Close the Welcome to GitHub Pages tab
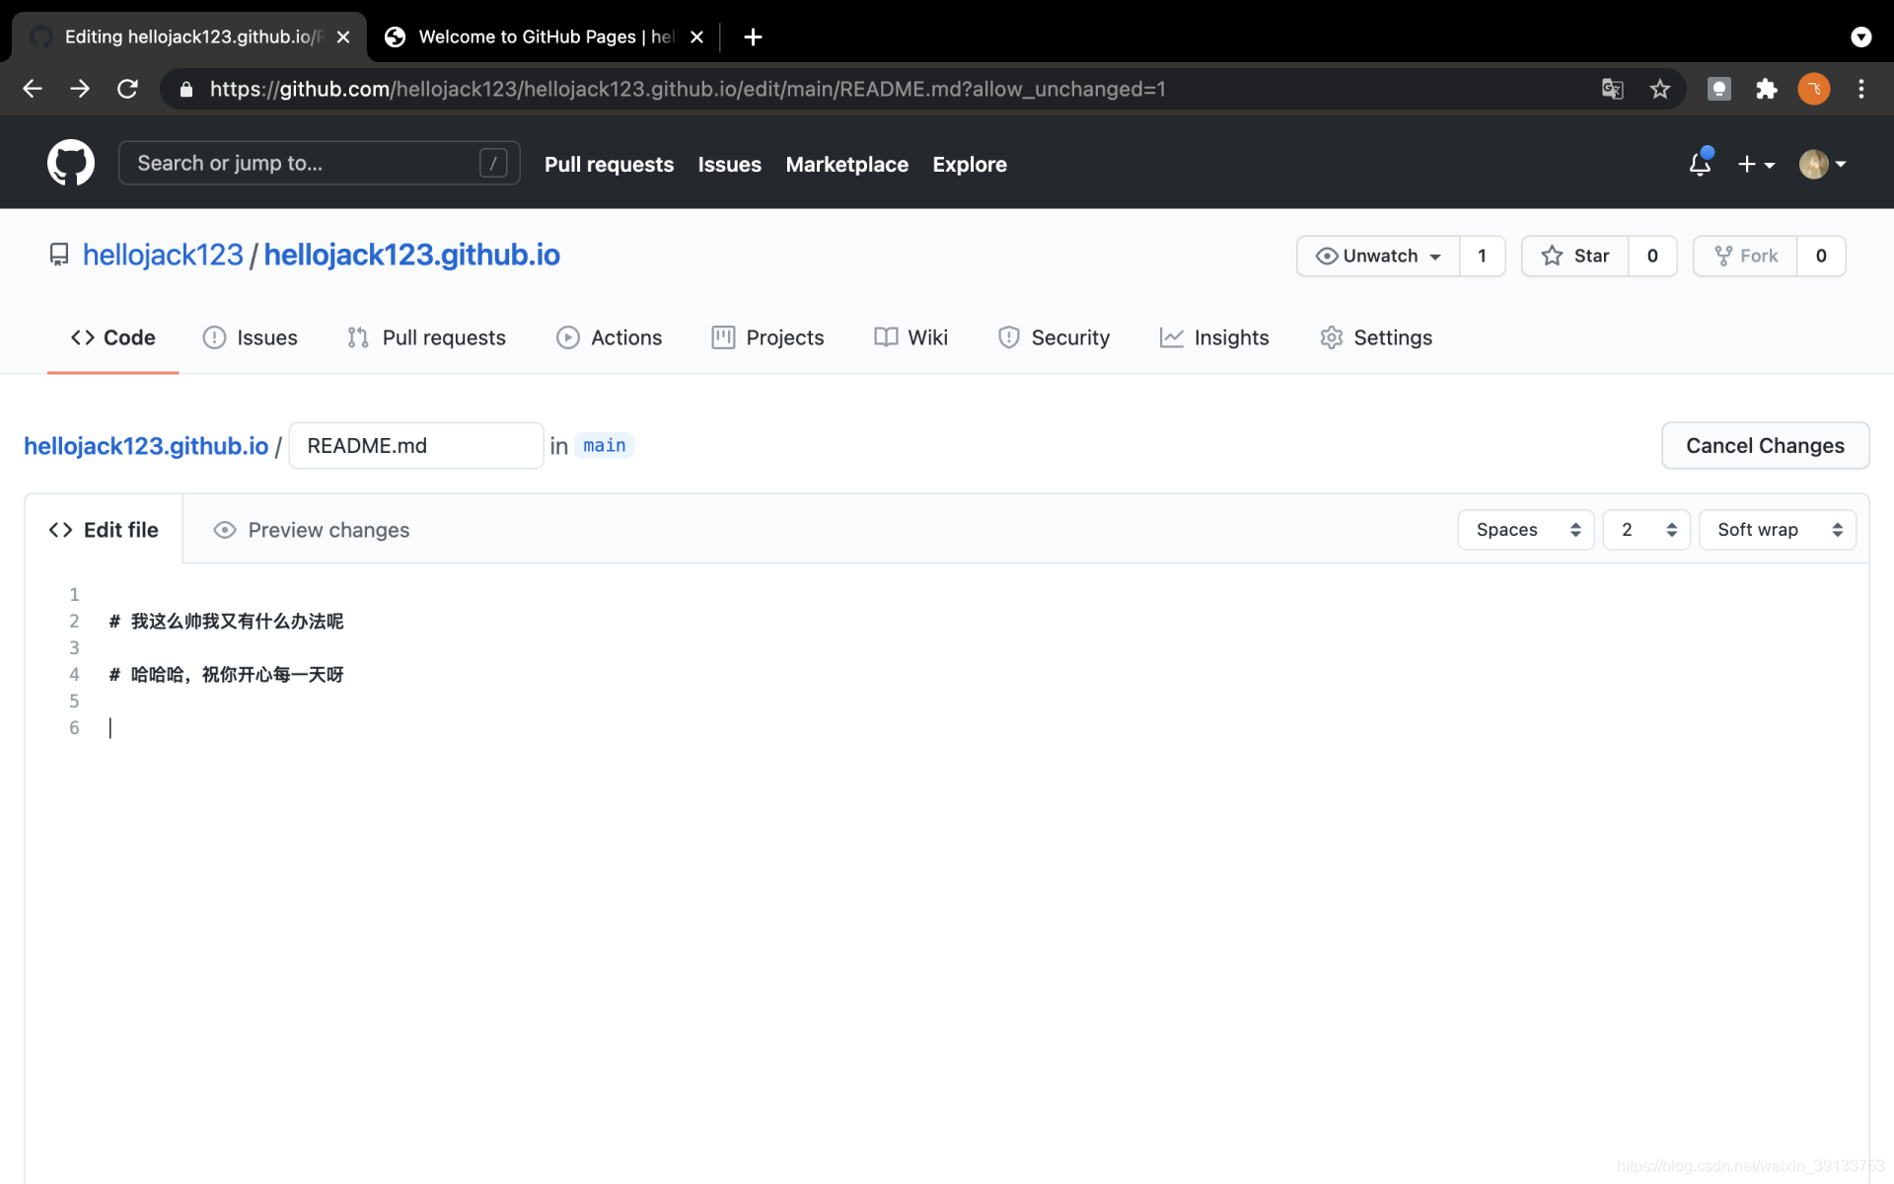1894x1184 pixels. click(x=696, y=37)
